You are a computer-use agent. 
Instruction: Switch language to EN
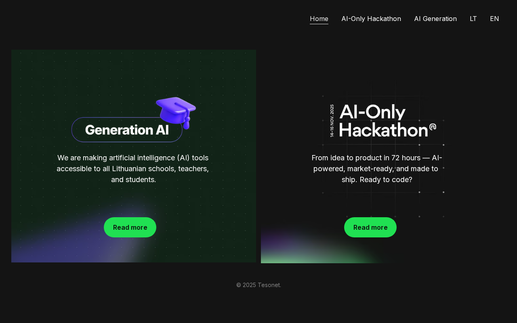point(494,19)
